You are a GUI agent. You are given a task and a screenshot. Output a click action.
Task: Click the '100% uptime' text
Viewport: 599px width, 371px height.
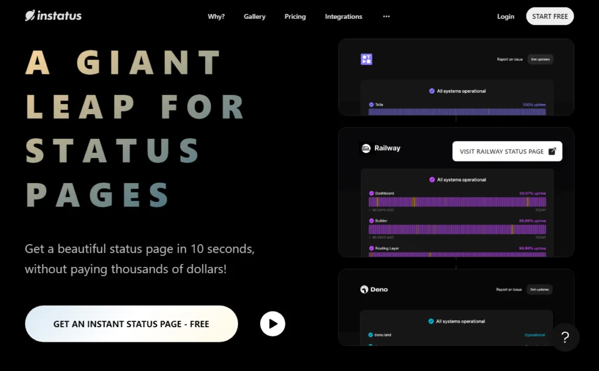pyautogui.click(x=534, y=105)
